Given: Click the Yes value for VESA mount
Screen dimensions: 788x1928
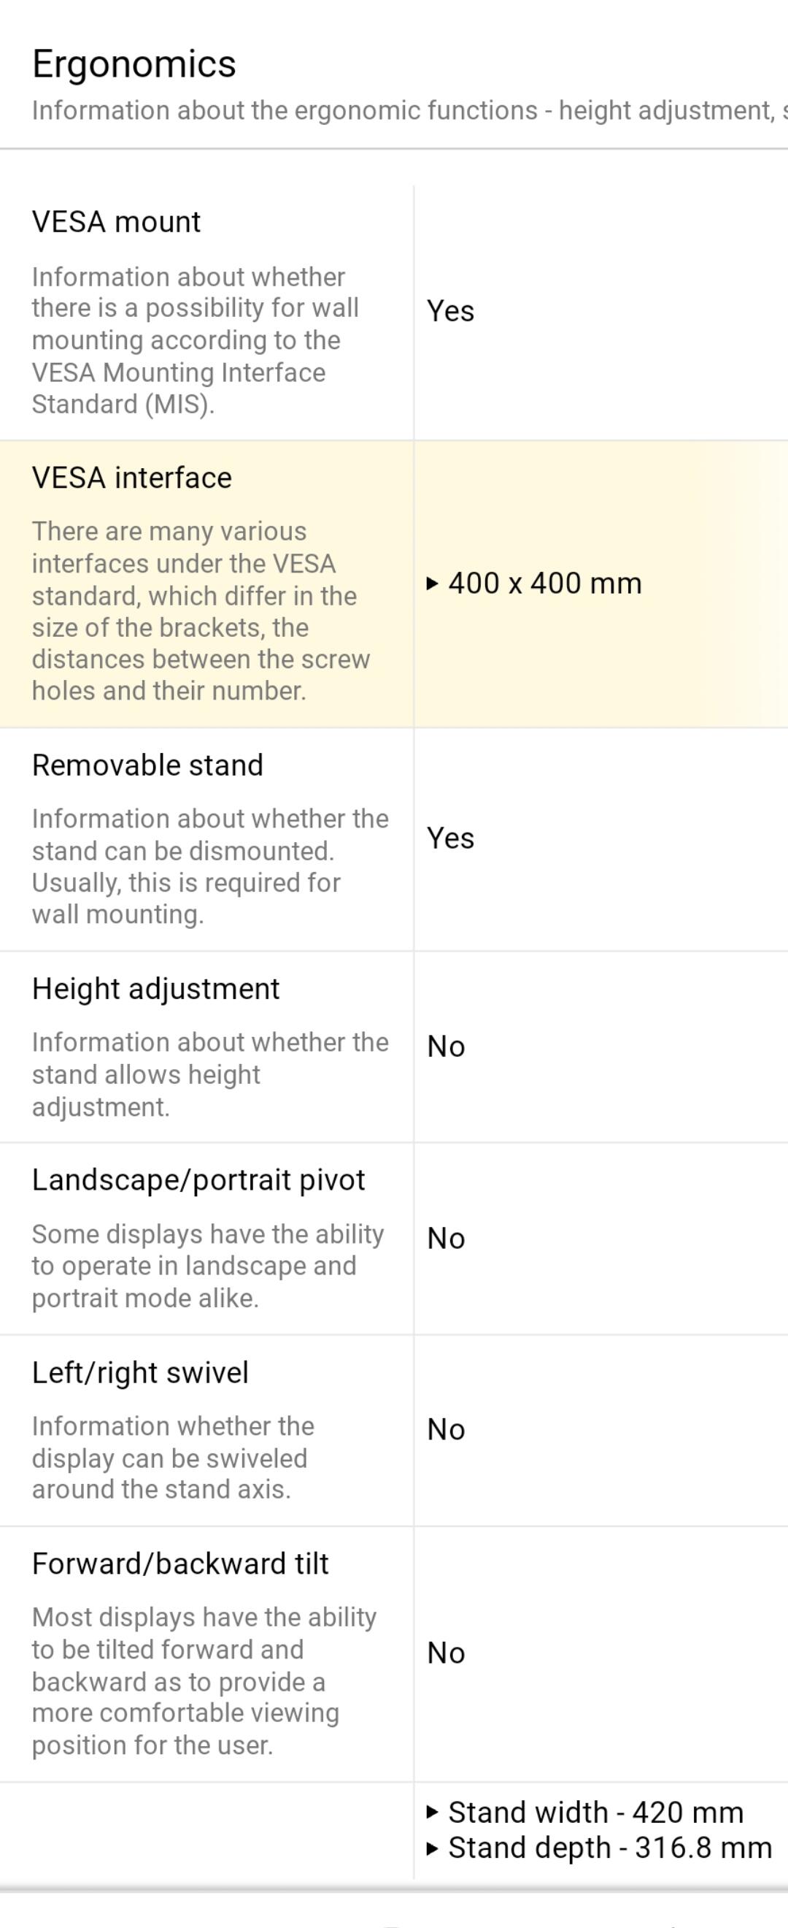Looking at the screenshot, I should click(450, 310).
